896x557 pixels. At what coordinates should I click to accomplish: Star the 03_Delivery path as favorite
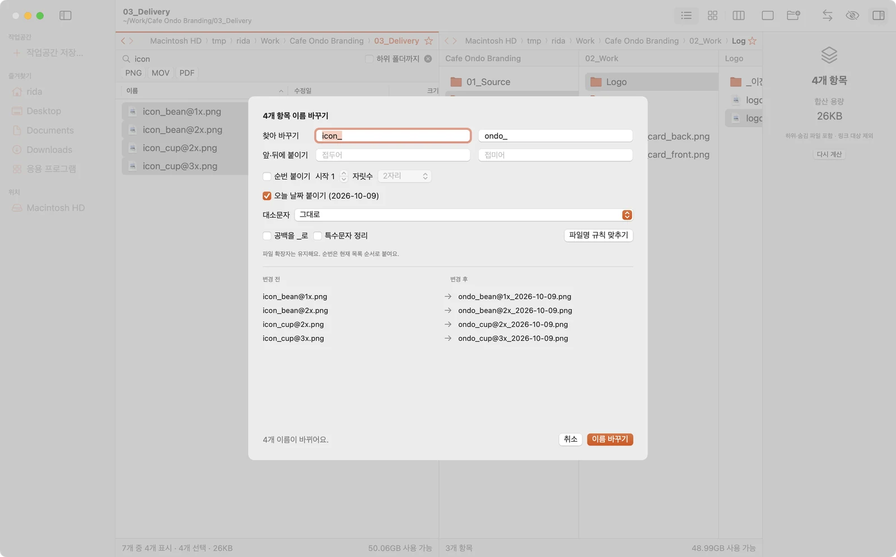[428, 41]
